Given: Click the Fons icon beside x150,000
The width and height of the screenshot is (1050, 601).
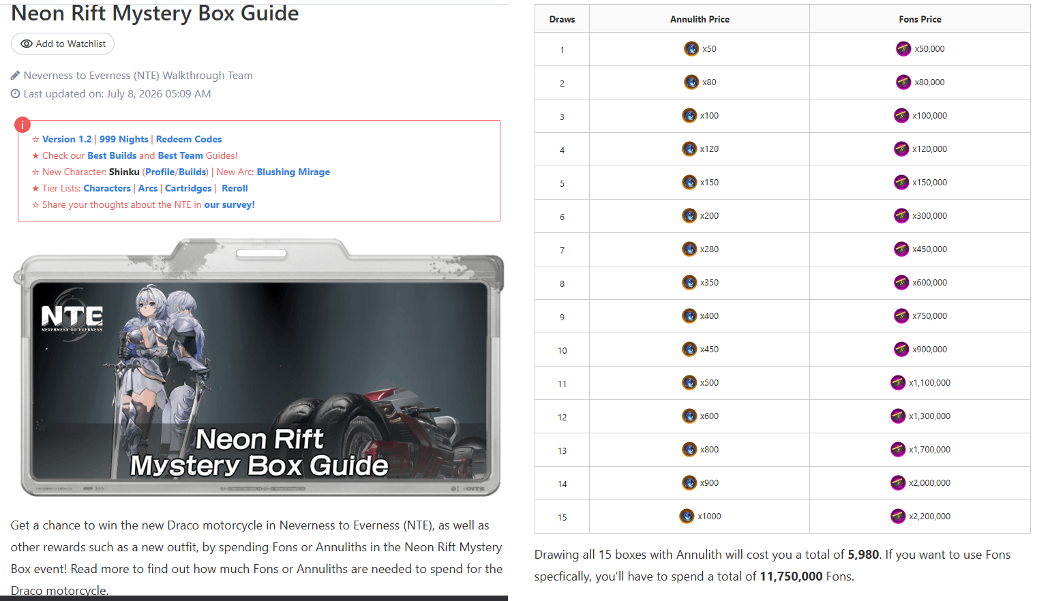Looking at the screenshot, I should (901, 182).
